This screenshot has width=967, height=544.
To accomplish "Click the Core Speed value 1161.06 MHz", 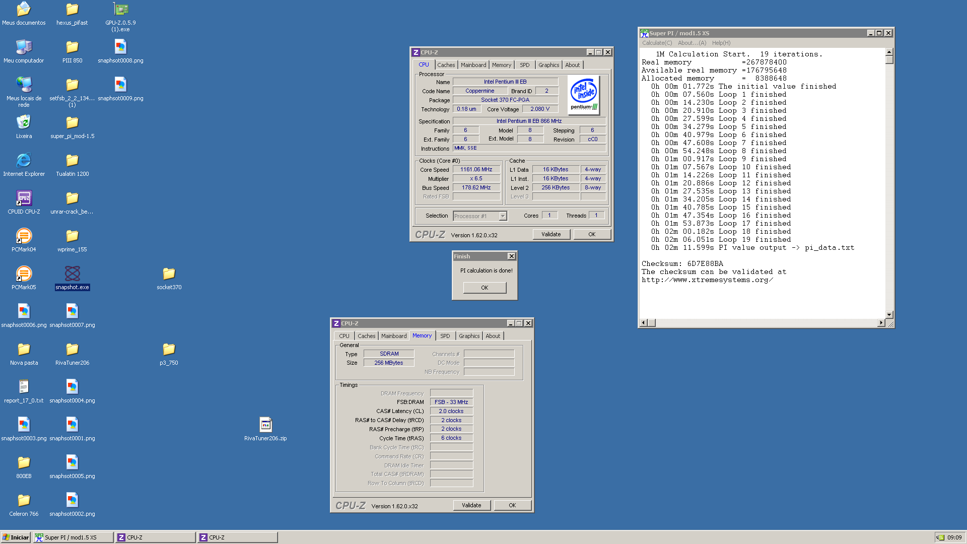I will click(x=476, y=170).
